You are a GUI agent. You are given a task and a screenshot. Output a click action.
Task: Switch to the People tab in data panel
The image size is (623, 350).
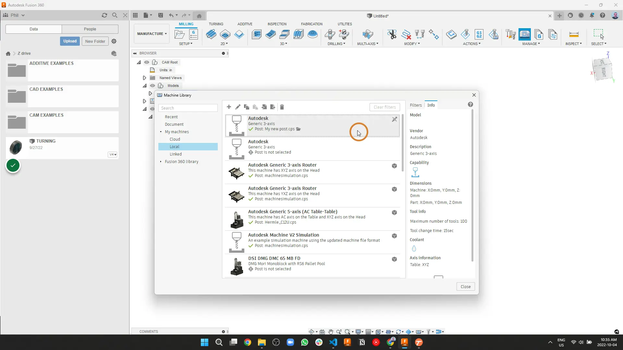point(90,29)
